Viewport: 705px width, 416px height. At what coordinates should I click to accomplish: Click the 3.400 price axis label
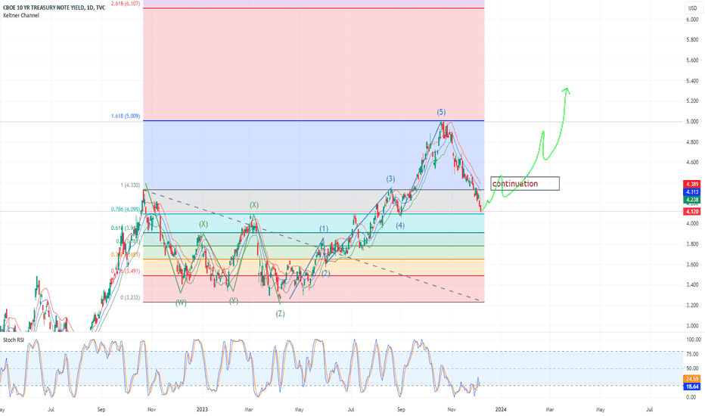[692, 284]
